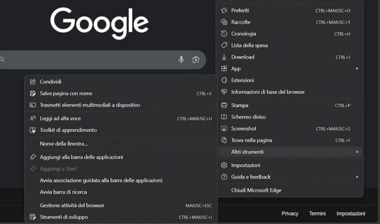Choose Screenshot menu entry
The image size is (380, 224).
click(290, 129)
